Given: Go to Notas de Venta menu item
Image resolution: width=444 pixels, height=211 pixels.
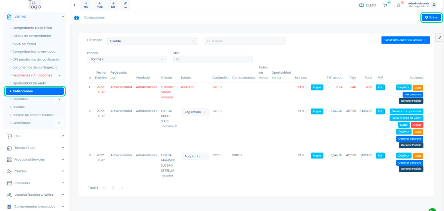Looking at the screenshot, I should click(24, 44).
